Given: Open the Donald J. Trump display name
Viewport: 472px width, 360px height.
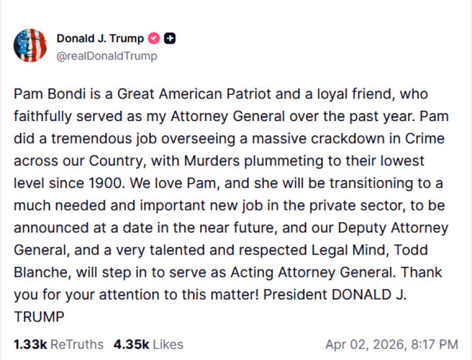Looking at the screenshot, I should (x=100, y=39).
